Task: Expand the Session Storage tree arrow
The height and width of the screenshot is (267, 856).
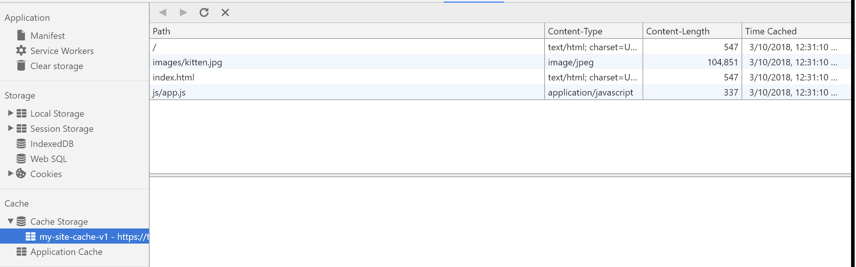Action: click(11, 128)
